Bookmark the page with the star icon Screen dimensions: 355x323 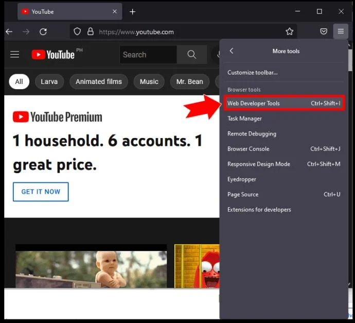[x=289, y=31]
